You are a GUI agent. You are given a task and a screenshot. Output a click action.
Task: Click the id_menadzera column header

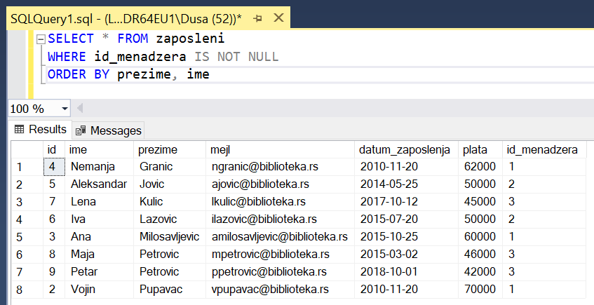pyautogui.click(x=541, y=150)
